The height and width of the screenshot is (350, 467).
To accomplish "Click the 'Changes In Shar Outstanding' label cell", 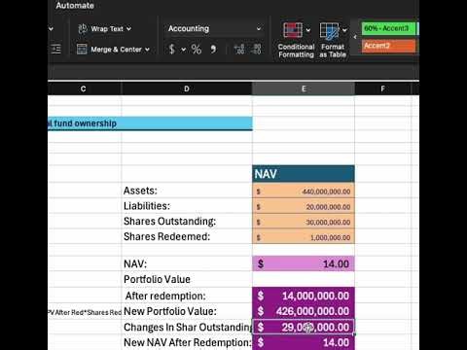I will pos(187,328).
